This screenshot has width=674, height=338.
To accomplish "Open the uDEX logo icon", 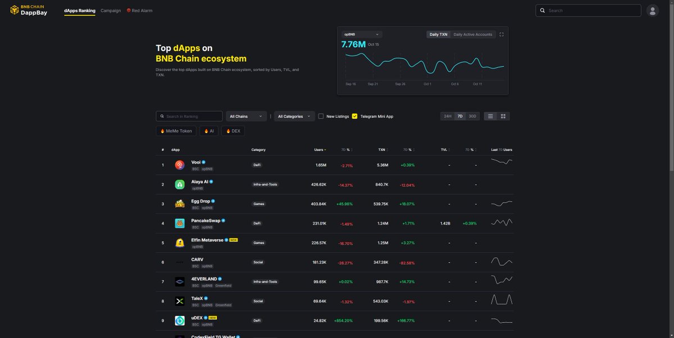I will coord(179,321).
